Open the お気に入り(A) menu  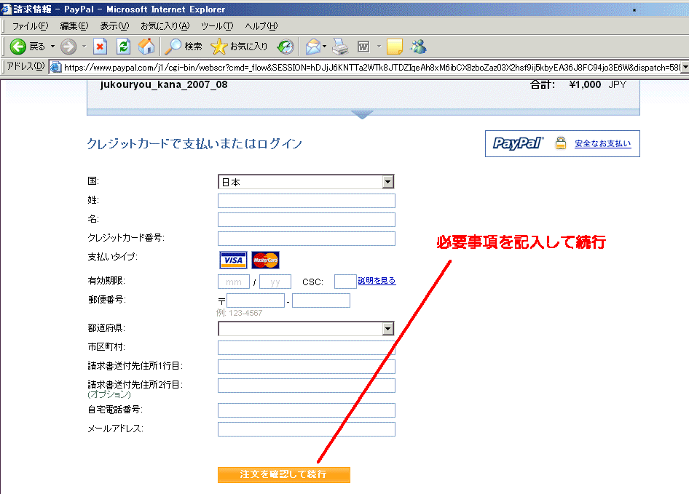tap(165, 26)
